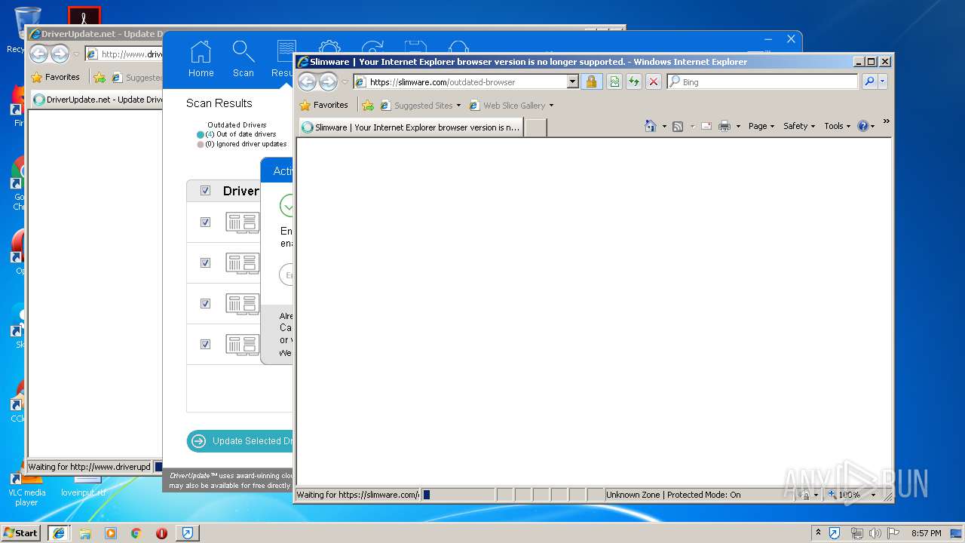This screenshot has height=543, width=965.
Task: Expand address bar URL history dropdown
Action: [x=572, y=81]
